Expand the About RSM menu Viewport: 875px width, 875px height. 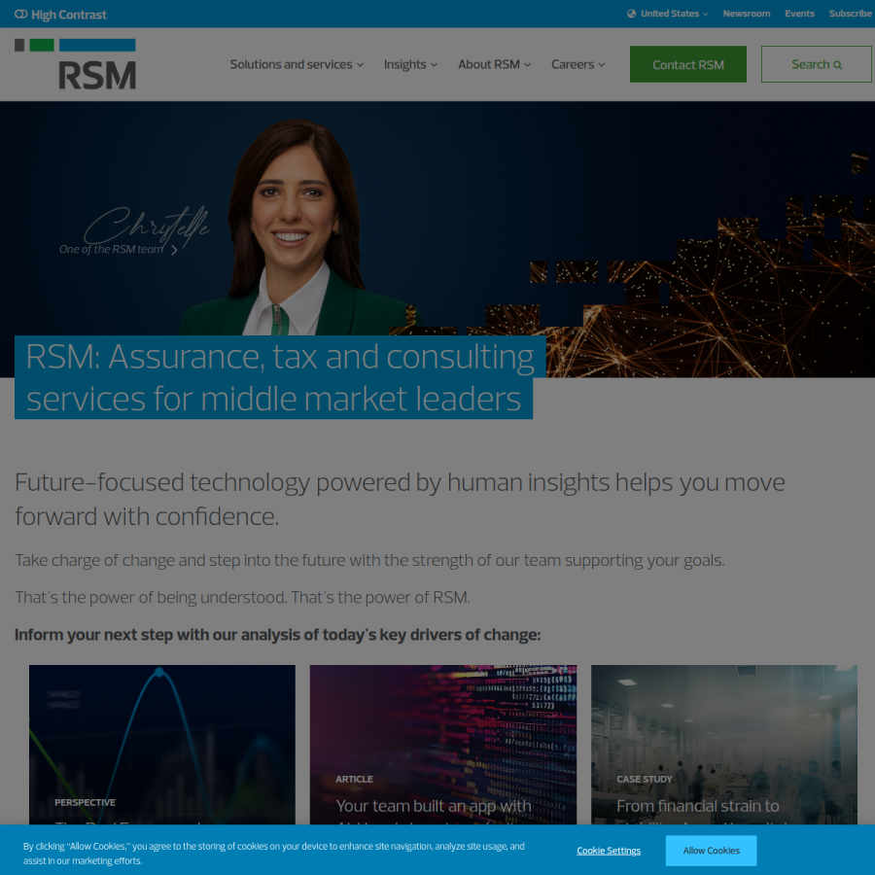click(494, 64)
